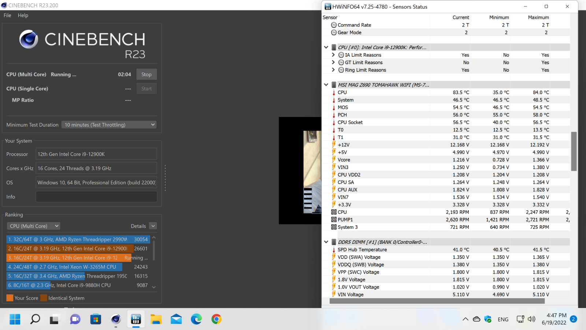Click the MOS thermometer icon
586x330 pixels.
334,107
